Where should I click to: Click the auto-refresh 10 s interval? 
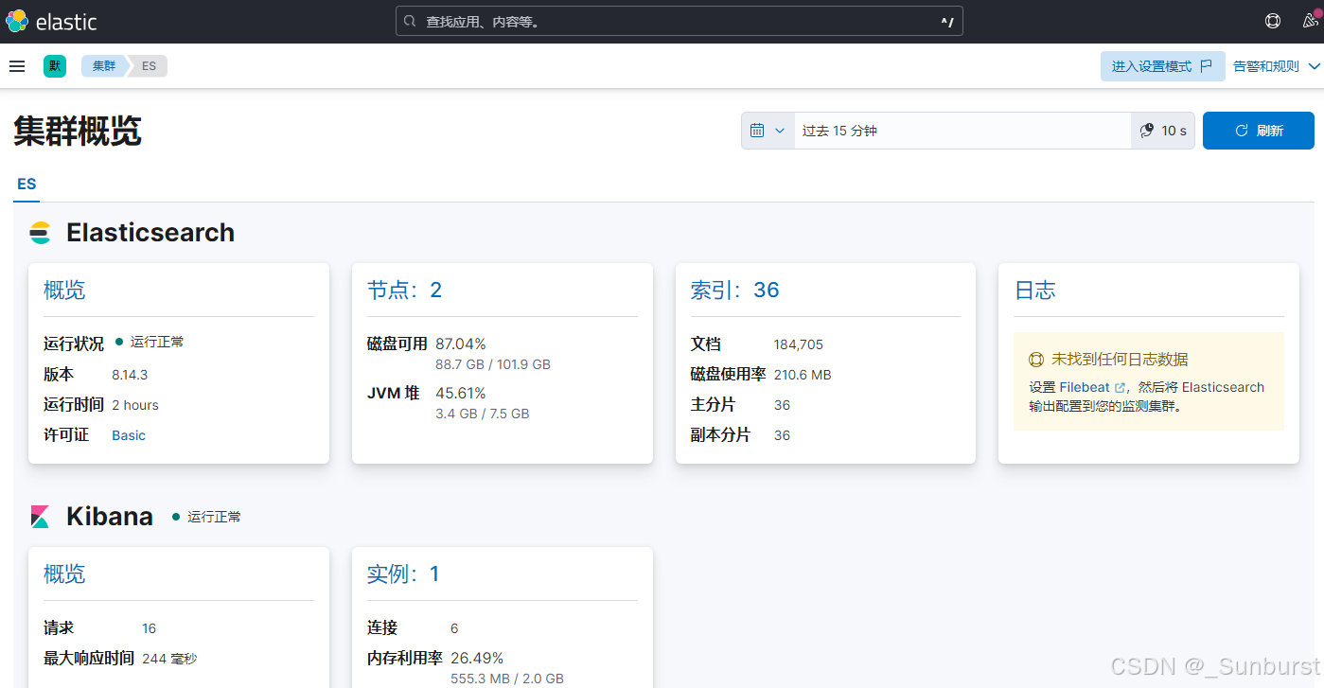[1163, 131]
